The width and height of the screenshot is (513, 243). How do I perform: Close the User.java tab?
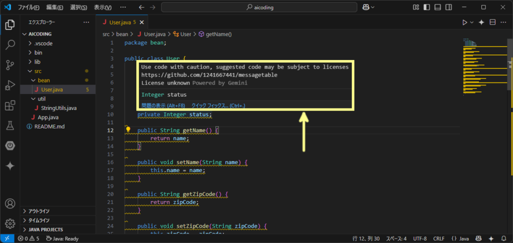142,22
